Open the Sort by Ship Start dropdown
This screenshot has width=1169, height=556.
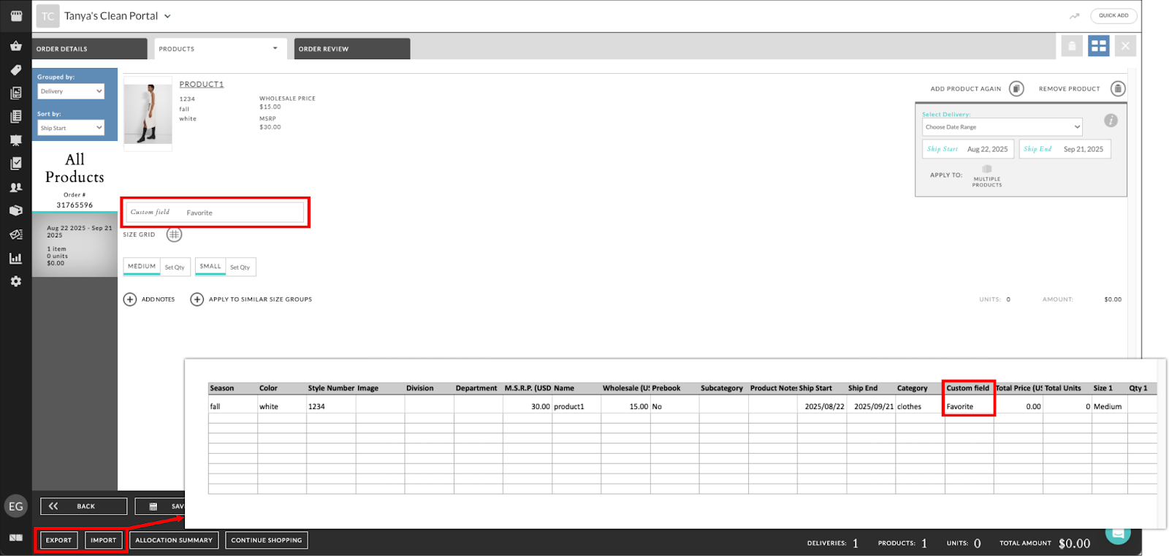coord(71,128)
